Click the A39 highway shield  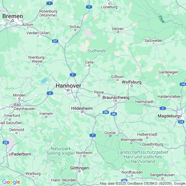106,112
